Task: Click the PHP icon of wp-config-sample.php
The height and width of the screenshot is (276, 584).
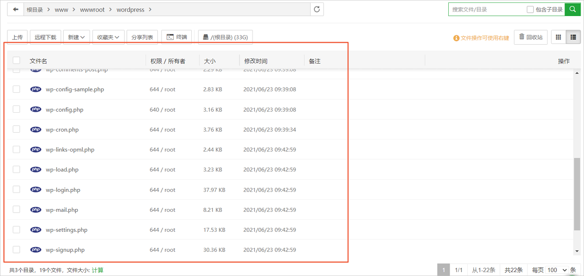Action: tap(36, 89)
